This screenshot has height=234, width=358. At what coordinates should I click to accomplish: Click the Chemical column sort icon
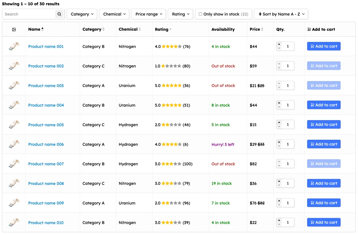tap(140, 29)
